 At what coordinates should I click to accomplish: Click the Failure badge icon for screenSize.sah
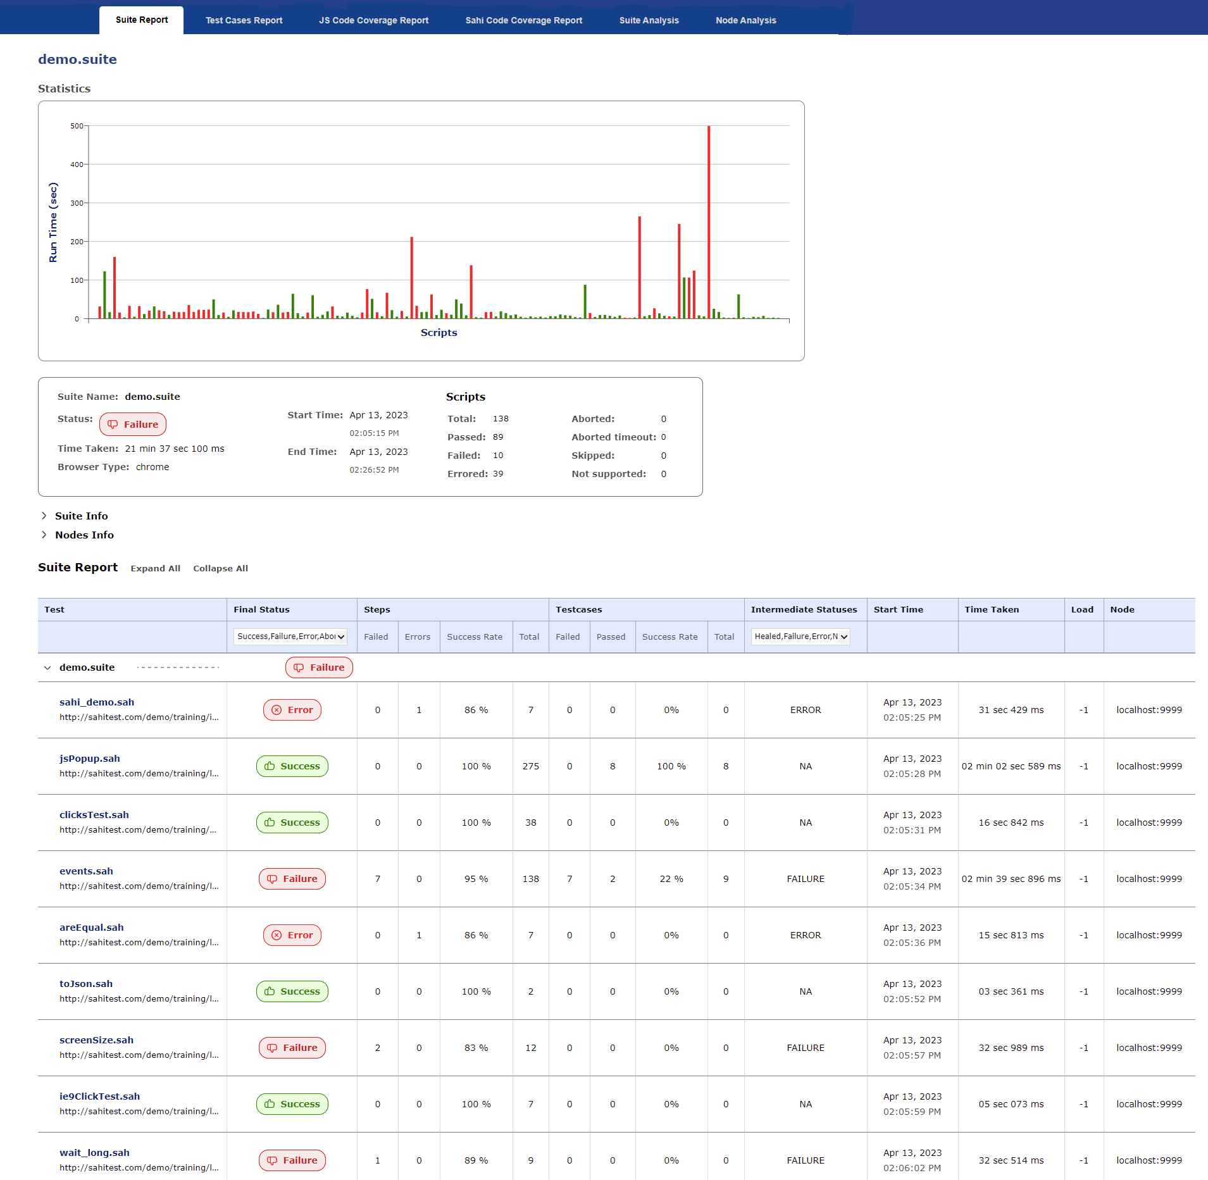(x=272, y=1048)
